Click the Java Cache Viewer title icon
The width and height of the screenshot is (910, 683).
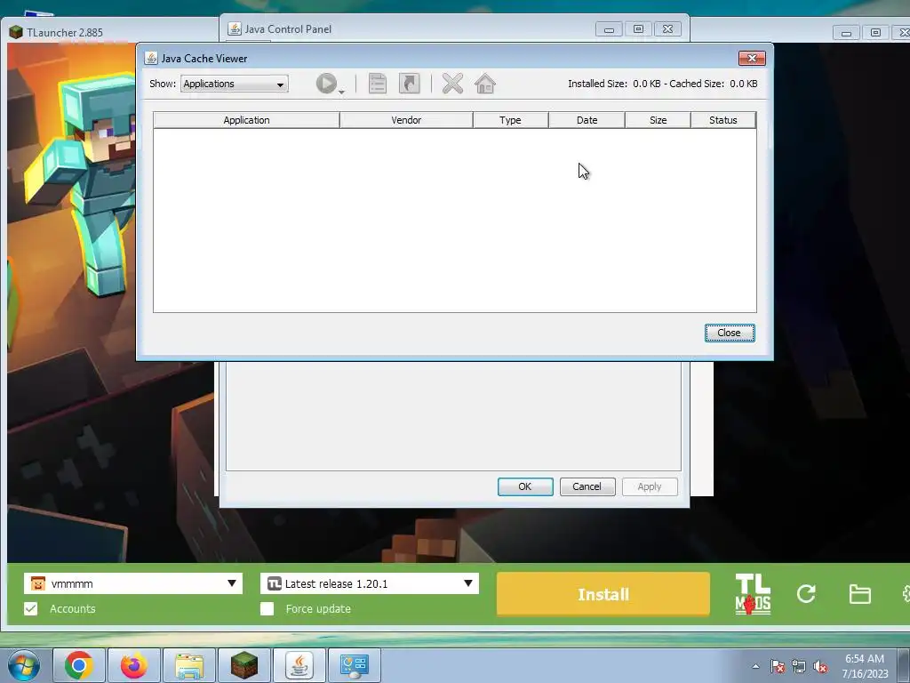click(151, 58)
